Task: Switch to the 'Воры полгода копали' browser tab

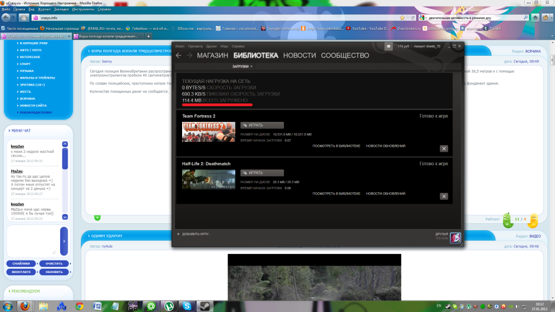Action: [x=108, y=36]
